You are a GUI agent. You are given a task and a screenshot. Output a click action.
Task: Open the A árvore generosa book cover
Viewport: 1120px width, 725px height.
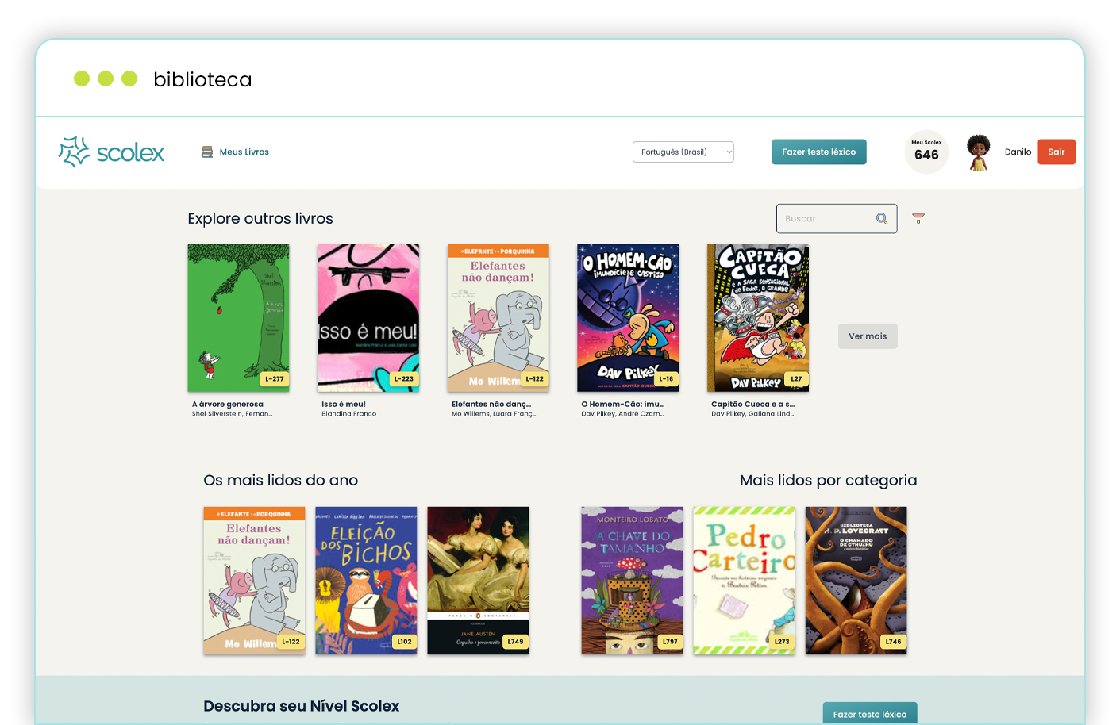pos(238,317)
